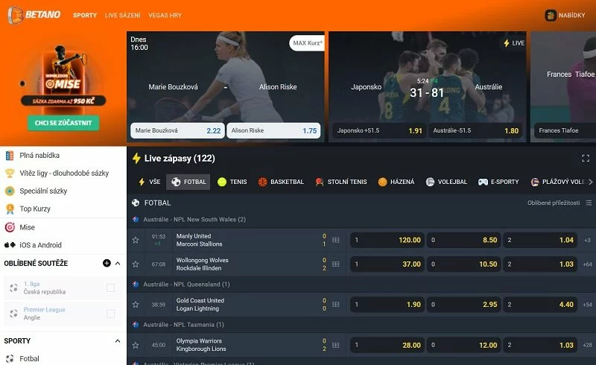Collapse Austrálie - NPL New South Wales group
This screenshot has height=365, width=596.
pos(361,220)
